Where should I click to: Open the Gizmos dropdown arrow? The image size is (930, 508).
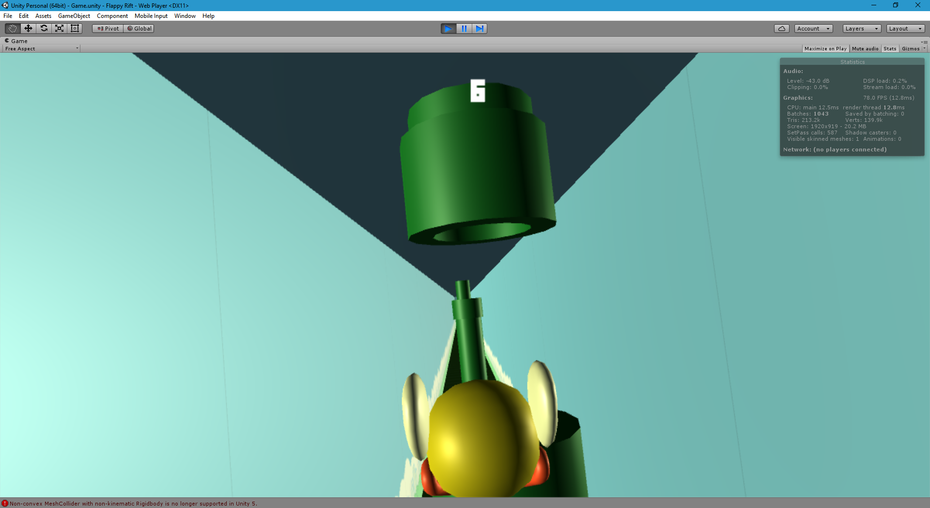(x=924, y=48)
